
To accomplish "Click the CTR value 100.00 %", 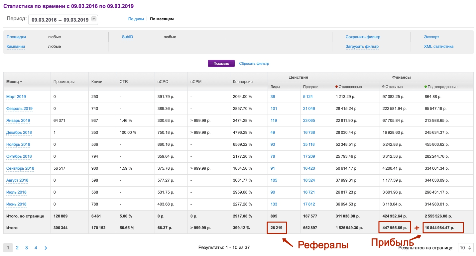I will click(128, 132).
